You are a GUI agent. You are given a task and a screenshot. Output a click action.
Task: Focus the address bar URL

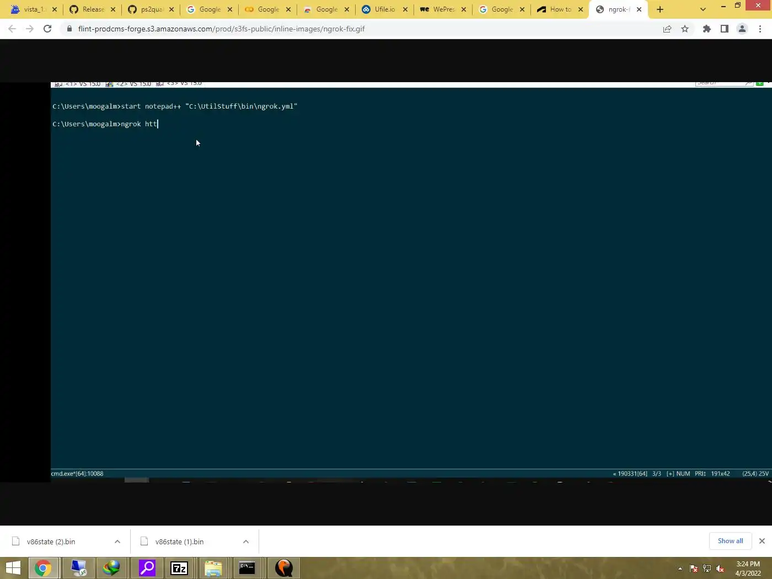221,29
